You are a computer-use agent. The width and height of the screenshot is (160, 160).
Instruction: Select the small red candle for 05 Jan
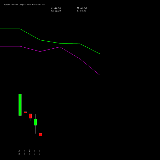click(25, 112)
